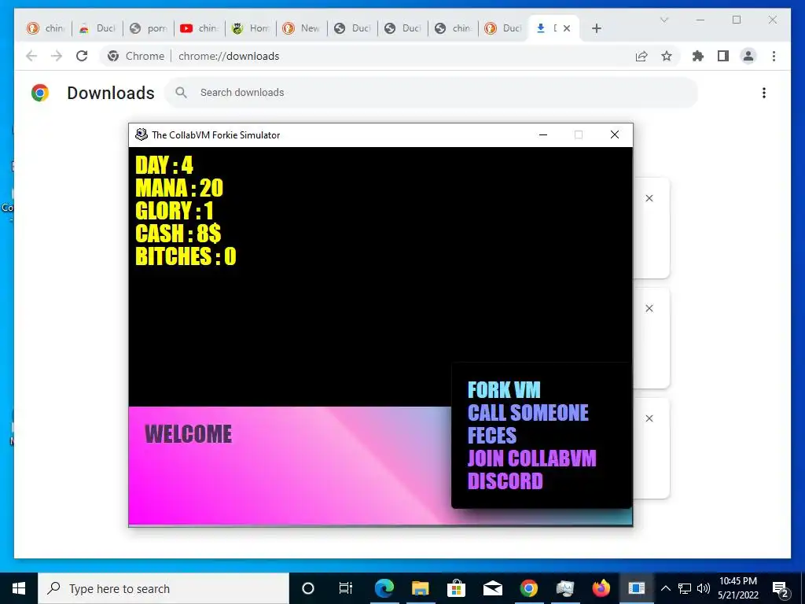Click the share icon in the address bar

coord(641,56)
